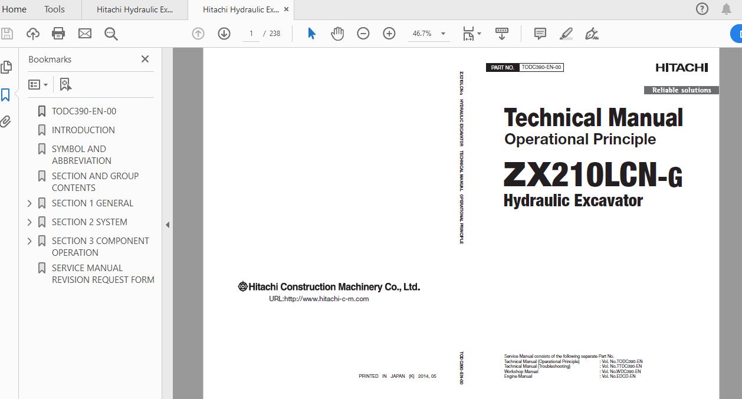Viewport: 742px width, 399px height.
Task: Activate the Highlight text tool
Action: [566, 34]
